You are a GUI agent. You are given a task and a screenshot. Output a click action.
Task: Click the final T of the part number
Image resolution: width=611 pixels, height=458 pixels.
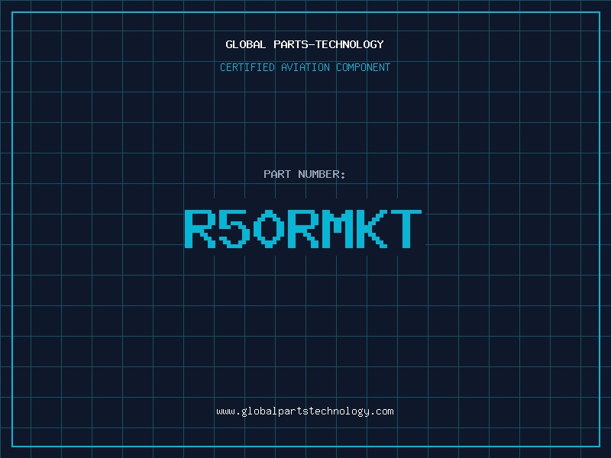tap(406, 228)
